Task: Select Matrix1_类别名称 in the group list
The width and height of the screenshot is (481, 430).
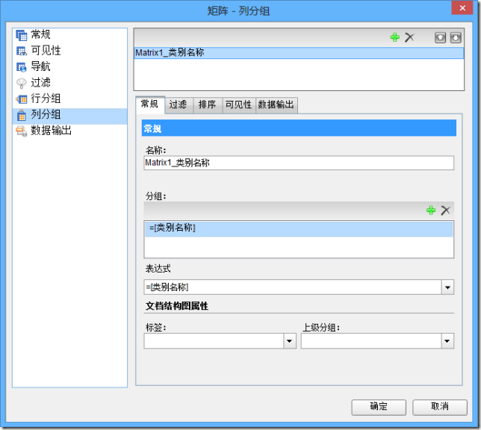Action: coord(299,53)
